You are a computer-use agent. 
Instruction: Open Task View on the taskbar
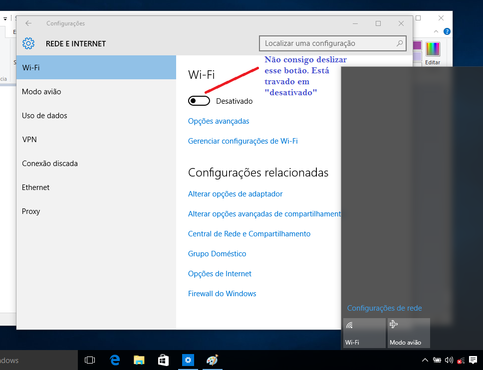click(90, 360)
